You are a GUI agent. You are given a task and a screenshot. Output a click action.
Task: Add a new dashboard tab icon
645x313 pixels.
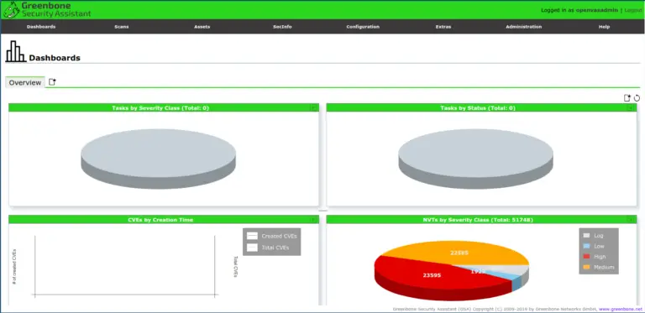click(x=52, y=81)
